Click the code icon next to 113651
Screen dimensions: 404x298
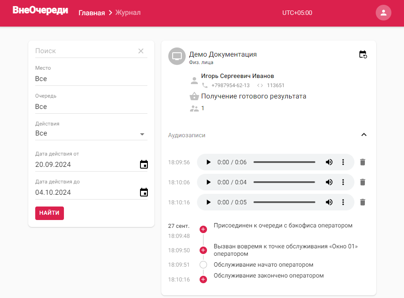260,85
